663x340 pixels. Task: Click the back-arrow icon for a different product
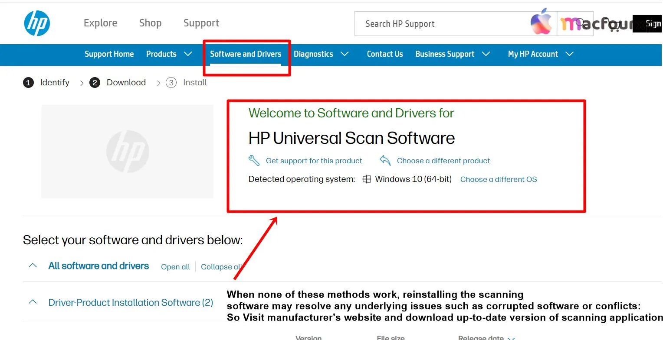[385, 160]
